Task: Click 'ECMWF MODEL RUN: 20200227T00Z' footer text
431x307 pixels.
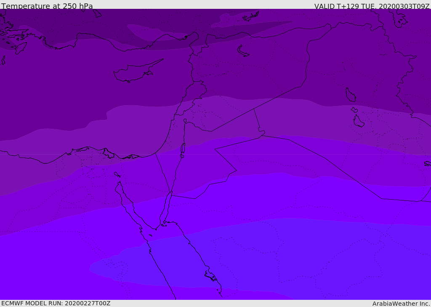Action: click(x=56, y=303)
